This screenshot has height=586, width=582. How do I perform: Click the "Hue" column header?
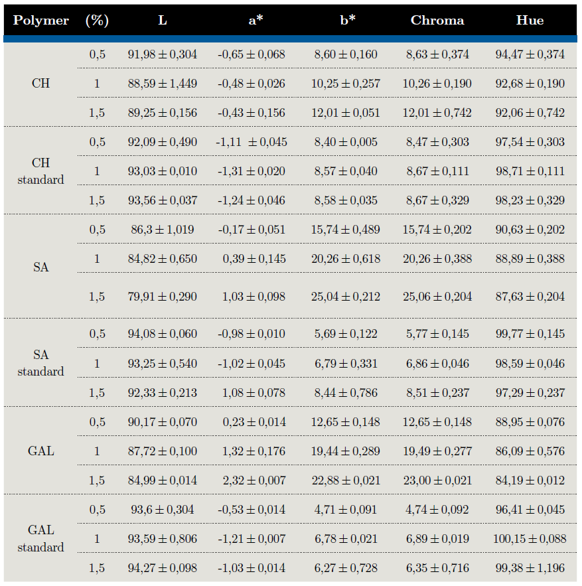coord(530,21)
